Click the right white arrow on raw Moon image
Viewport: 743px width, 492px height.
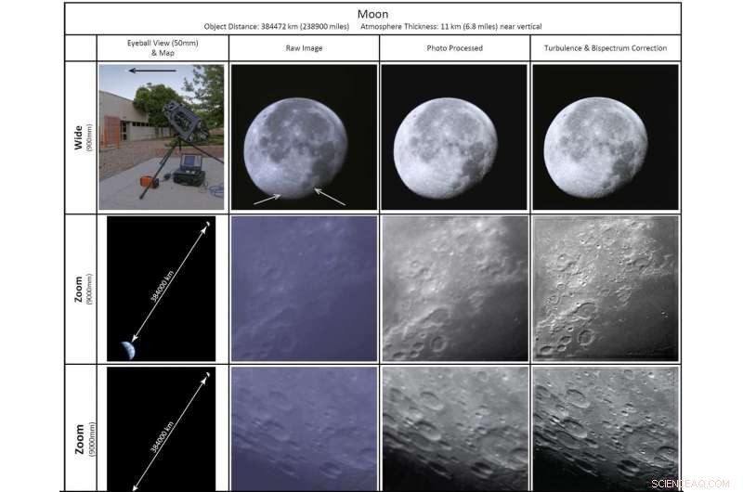pyautogui.click(x=330, y=197)
